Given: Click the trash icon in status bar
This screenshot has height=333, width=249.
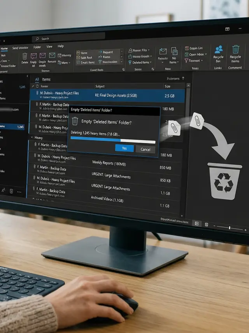Looking at the screenshot, I should pos(206,224).
